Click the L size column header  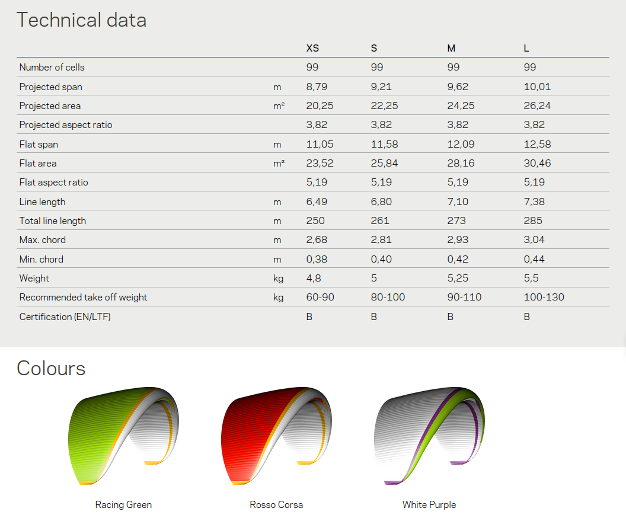526,48
